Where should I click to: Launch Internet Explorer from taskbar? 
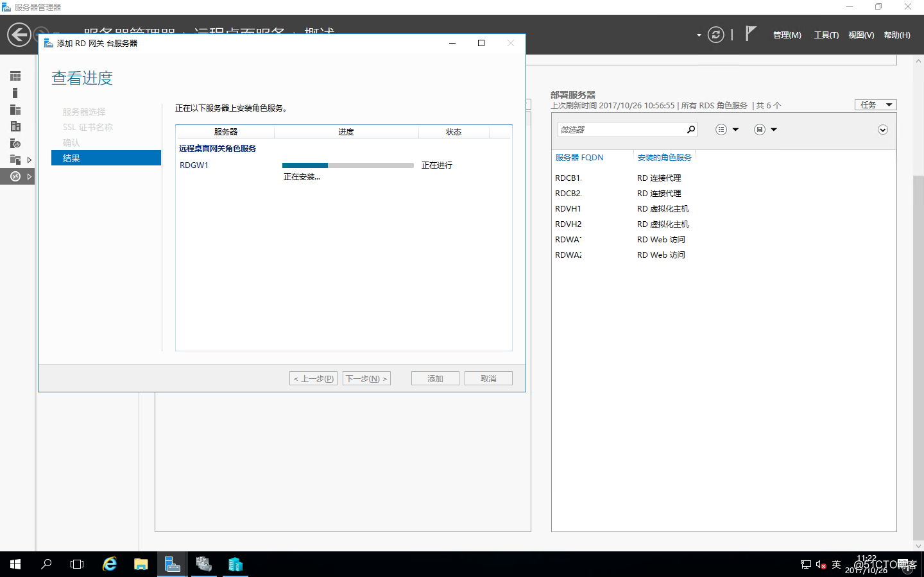(110, 564)
